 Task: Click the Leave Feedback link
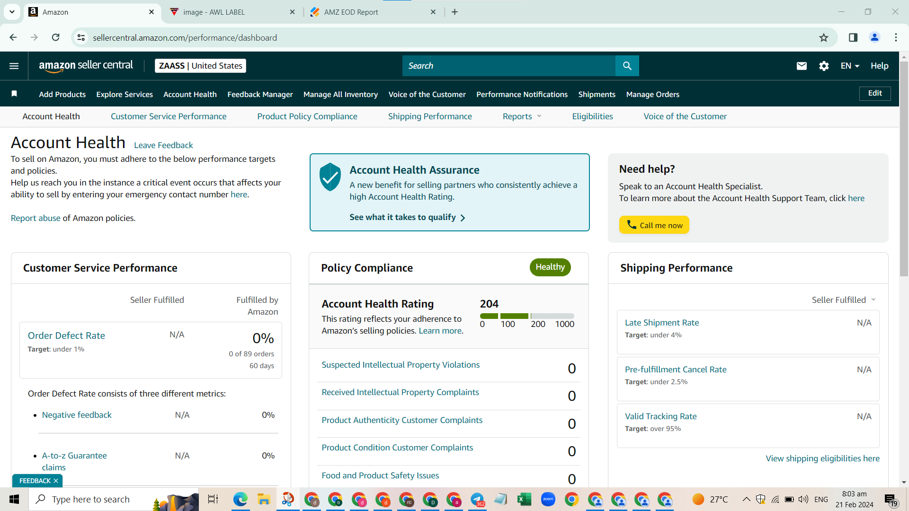163,145
